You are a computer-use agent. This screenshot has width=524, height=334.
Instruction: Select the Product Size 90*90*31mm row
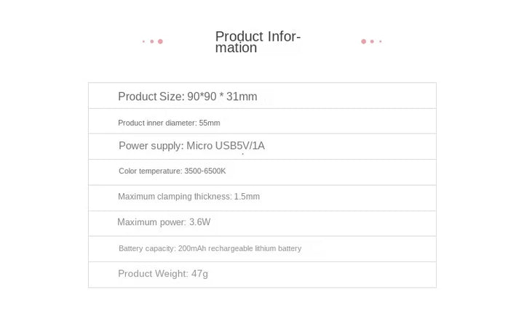point(262,96)
